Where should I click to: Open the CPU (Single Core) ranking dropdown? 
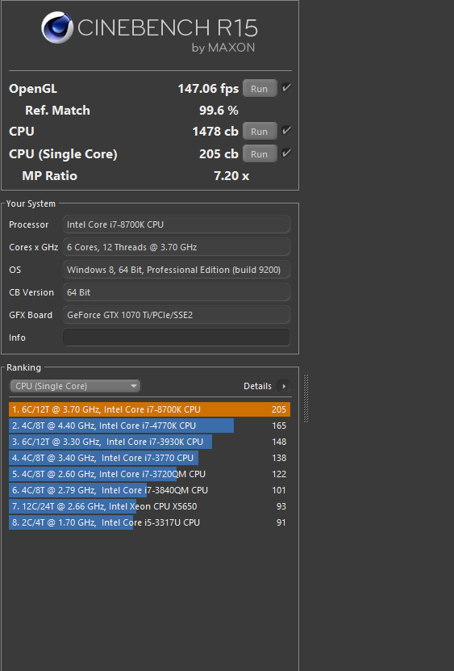tap(75, 386)
